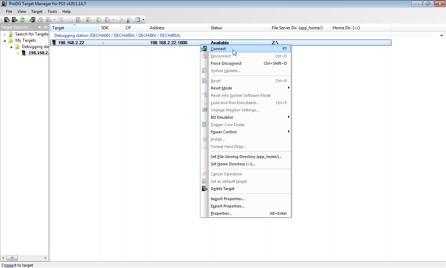Viewport: 446px width, 268px height.
Task: Select Set File-Serving Directory (app_home/)
Action: pyautogui.click(x=246, y=157)
